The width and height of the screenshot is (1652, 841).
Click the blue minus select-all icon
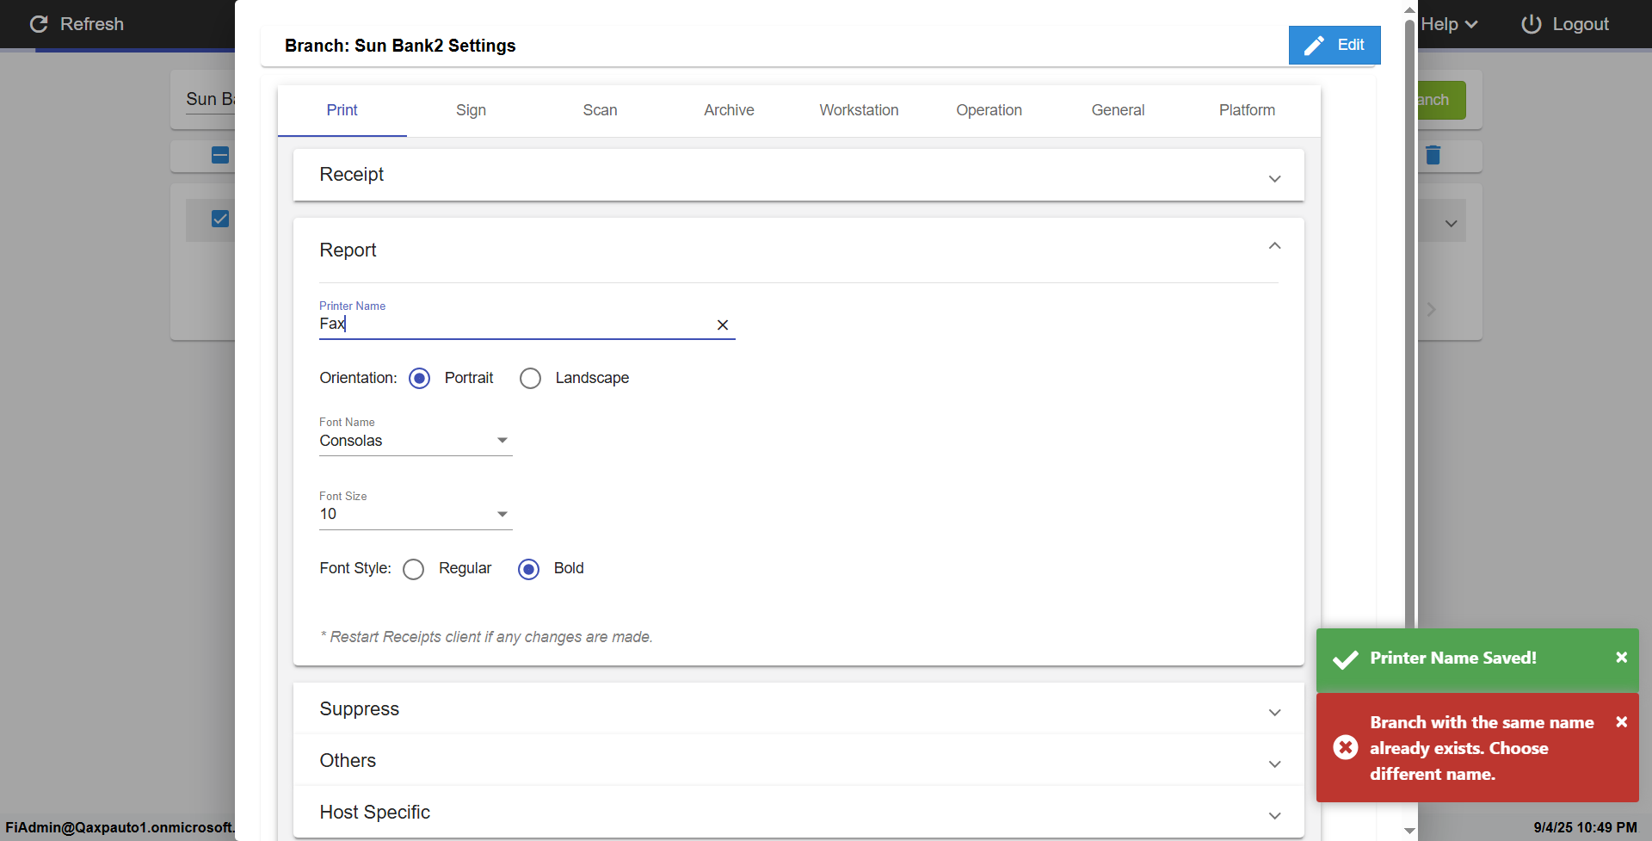click(220, 155)
